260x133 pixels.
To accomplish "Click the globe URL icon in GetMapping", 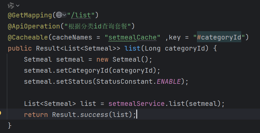I will (x=59, y=15).
